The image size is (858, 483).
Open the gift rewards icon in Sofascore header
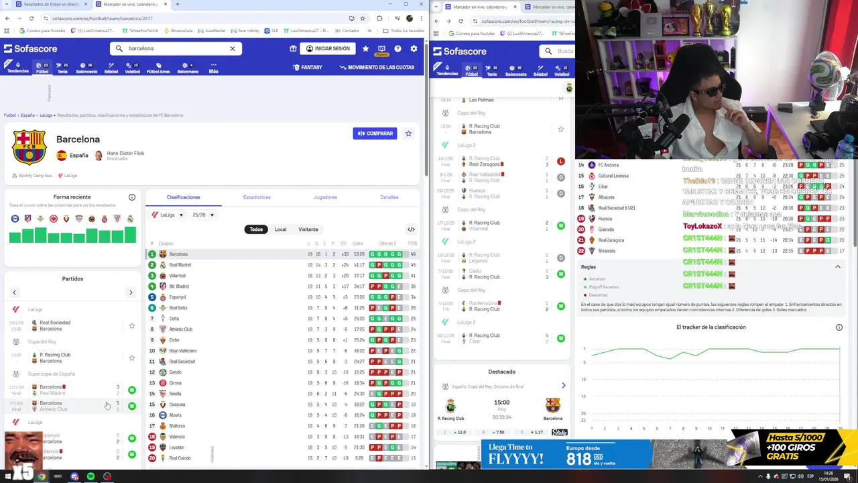293,48
